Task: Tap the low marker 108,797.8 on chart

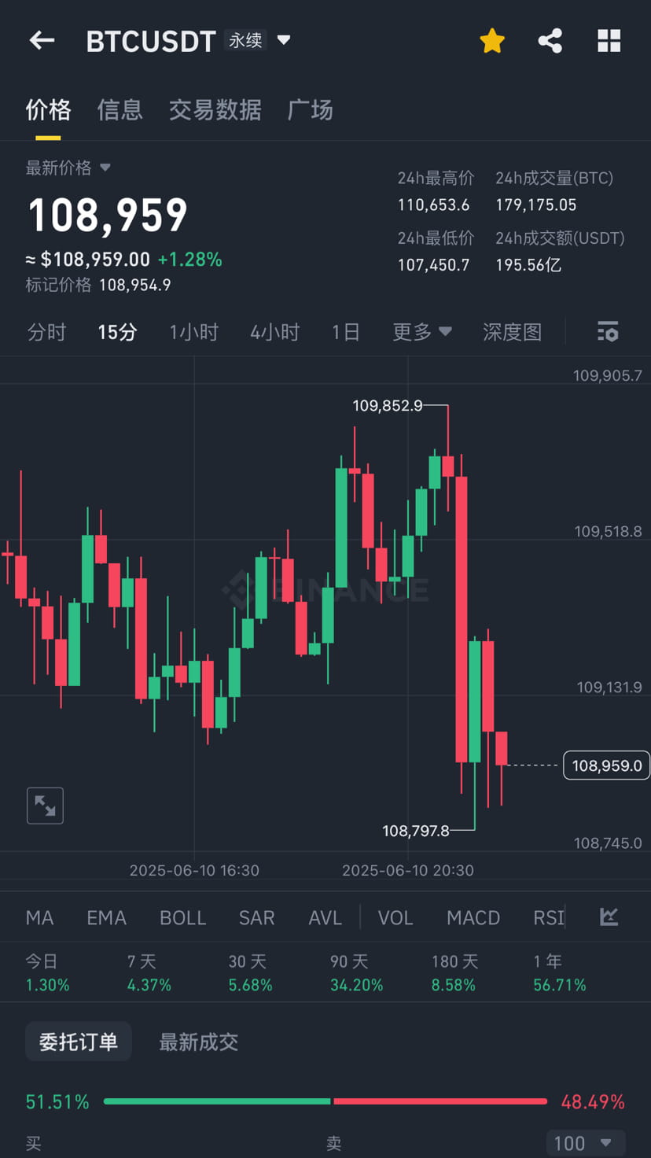Action: pyautogui.click(x=415, y=831)
